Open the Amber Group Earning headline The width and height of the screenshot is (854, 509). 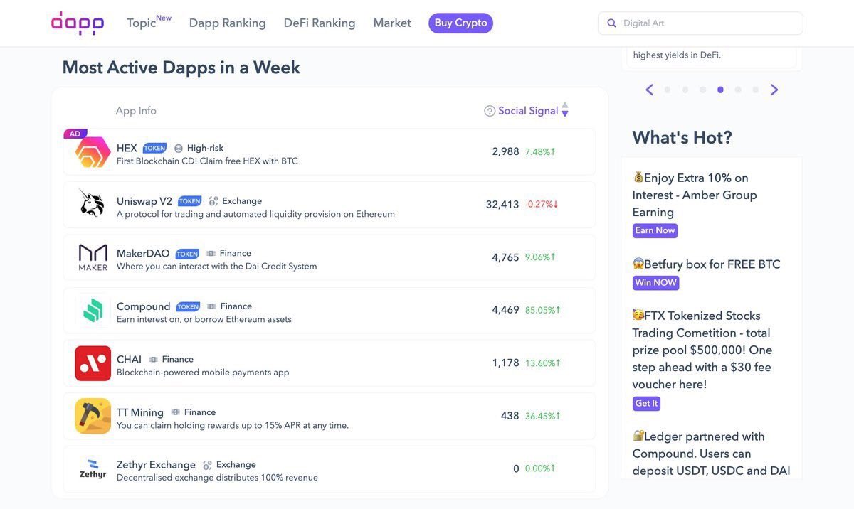[x=695, y=195]
